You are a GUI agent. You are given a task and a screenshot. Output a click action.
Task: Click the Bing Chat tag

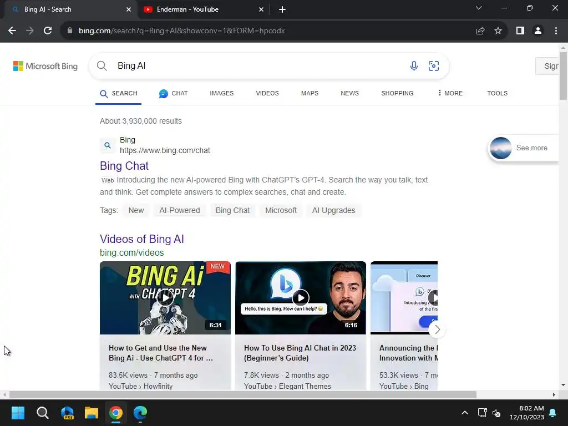point(232,210)
